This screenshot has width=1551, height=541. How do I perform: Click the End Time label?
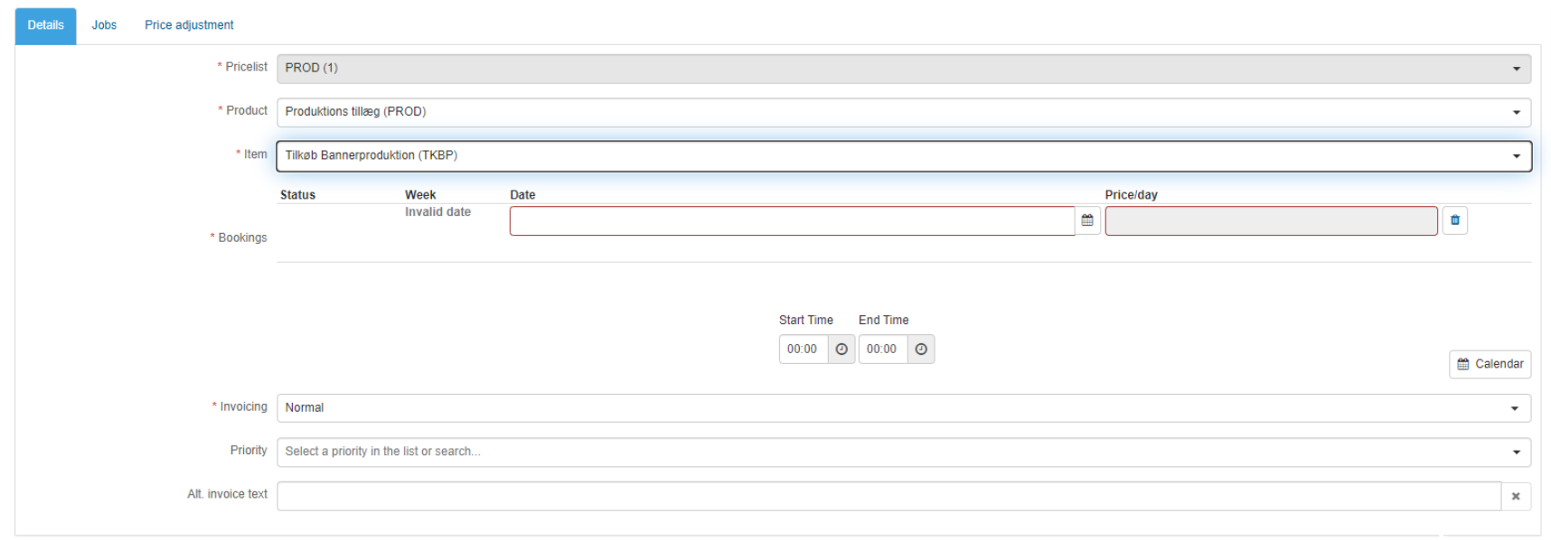884,321
